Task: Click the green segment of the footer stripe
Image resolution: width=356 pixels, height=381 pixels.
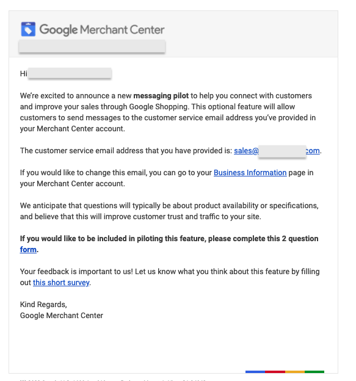Action: 314,372
